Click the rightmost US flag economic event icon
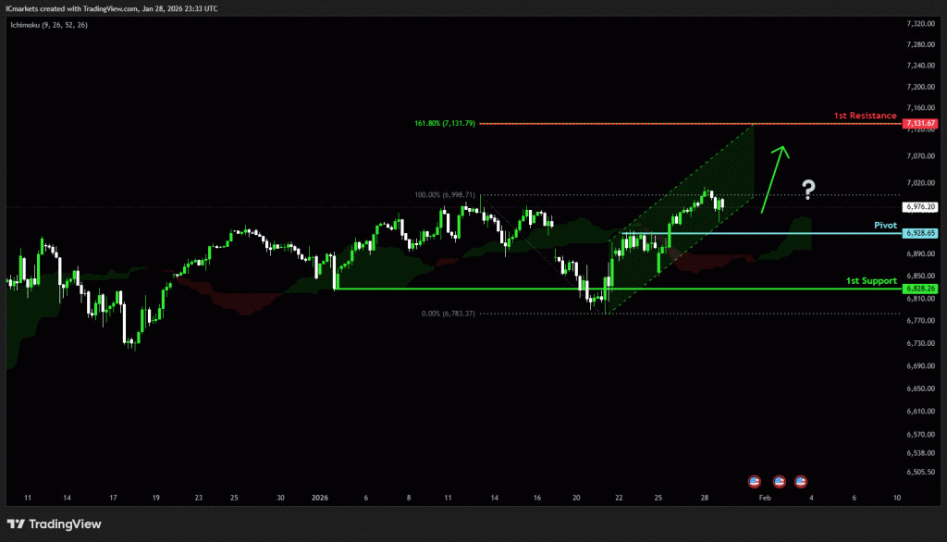Image resolution: width=947 pixels, height=542 pixels. click(x=801, y=482)
